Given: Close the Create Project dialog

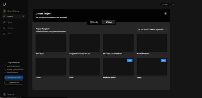Looking at the screenshot, I should click(x=166, y=13).
